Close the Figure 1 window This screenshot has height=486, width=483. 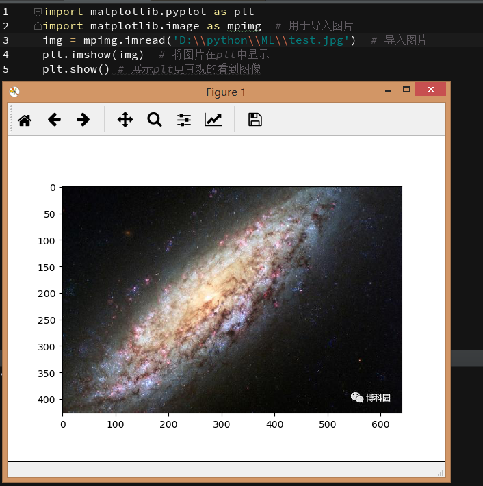click(430, 89)
